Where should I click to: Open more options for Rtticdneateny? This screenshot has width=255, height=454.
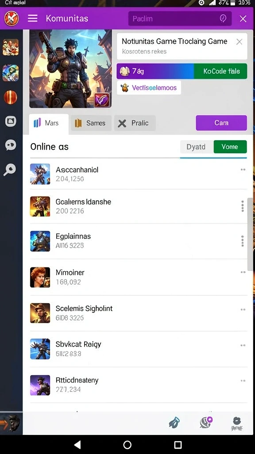pos(243,381)
